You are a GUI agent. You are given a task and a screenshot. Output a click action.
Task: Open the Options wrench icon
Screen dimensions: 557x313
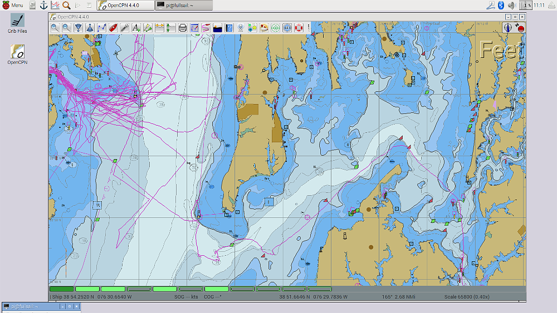tap(125, 27)
